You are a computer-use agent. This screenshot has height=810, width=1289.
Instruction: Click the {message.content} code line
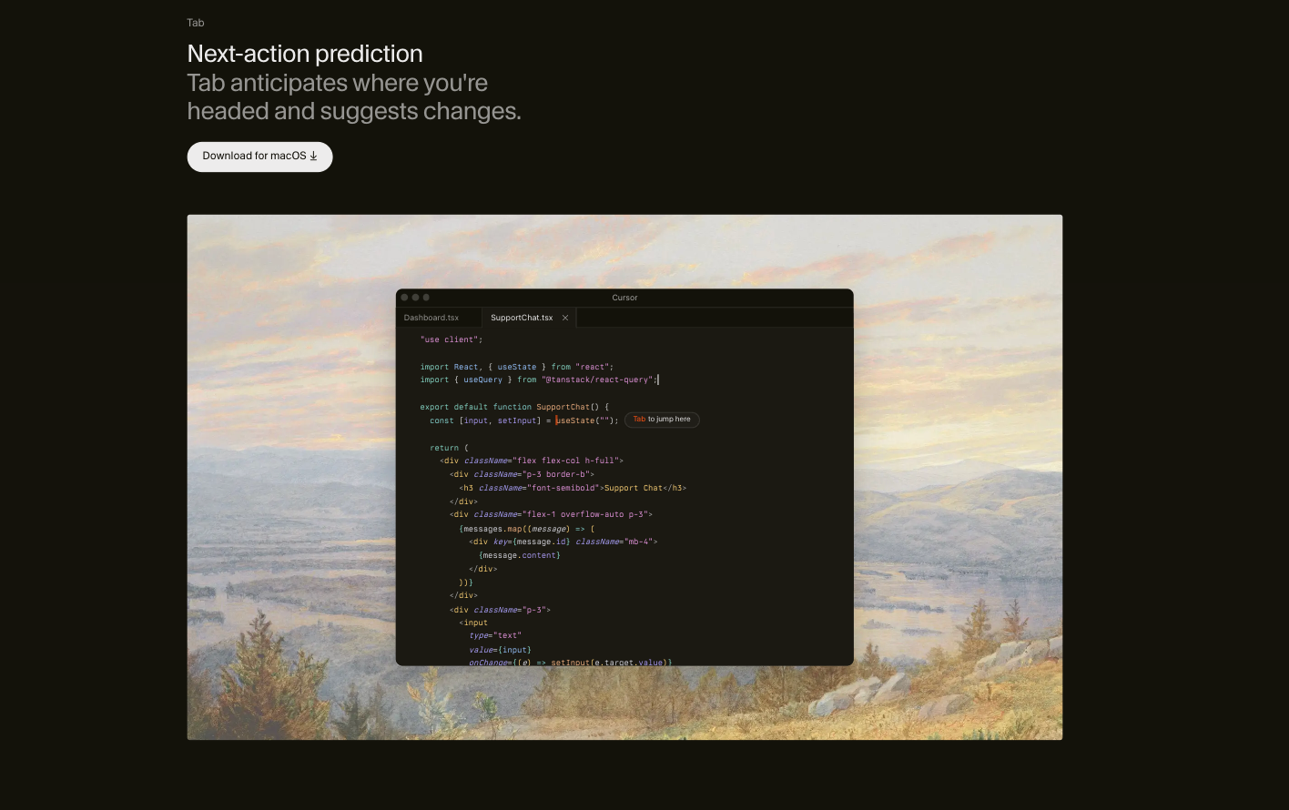520,555
